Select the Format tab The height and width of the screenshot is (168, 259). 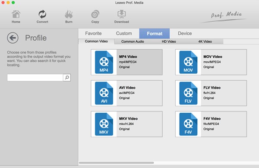155,34
